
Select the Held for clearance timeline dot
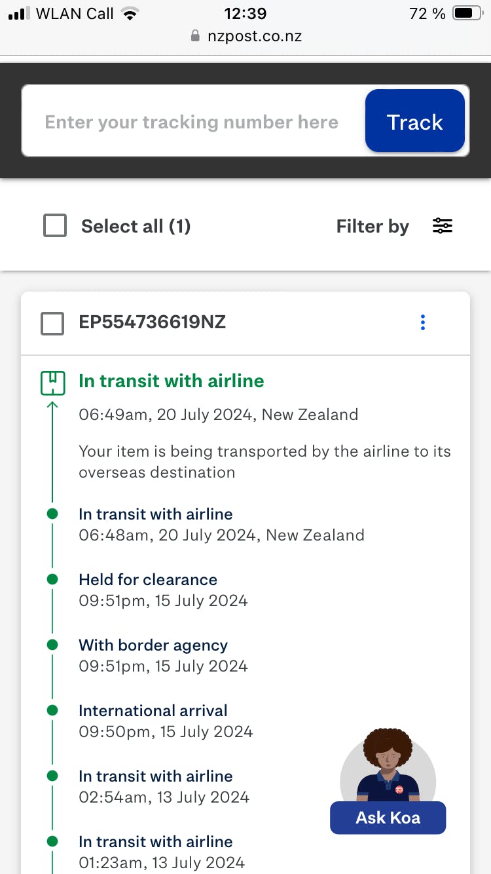click(x=52, y=579)
